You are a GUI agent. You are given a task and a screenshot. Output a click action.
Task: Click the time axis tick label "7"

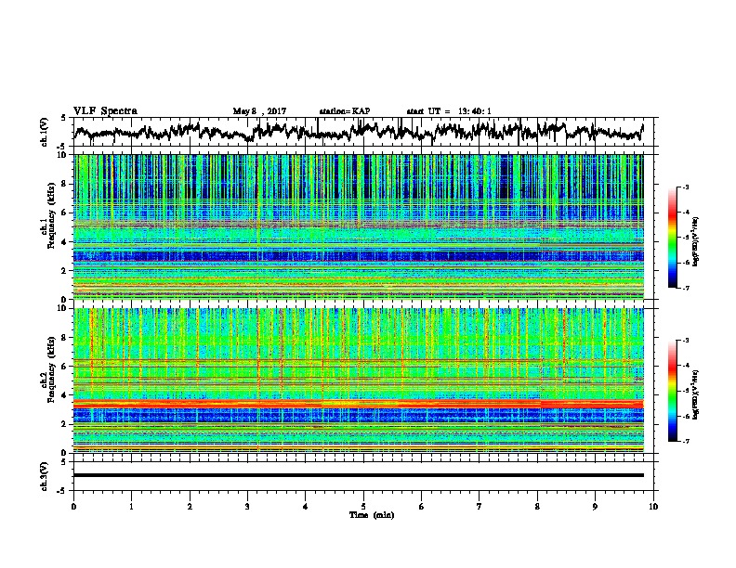[480, 507]
